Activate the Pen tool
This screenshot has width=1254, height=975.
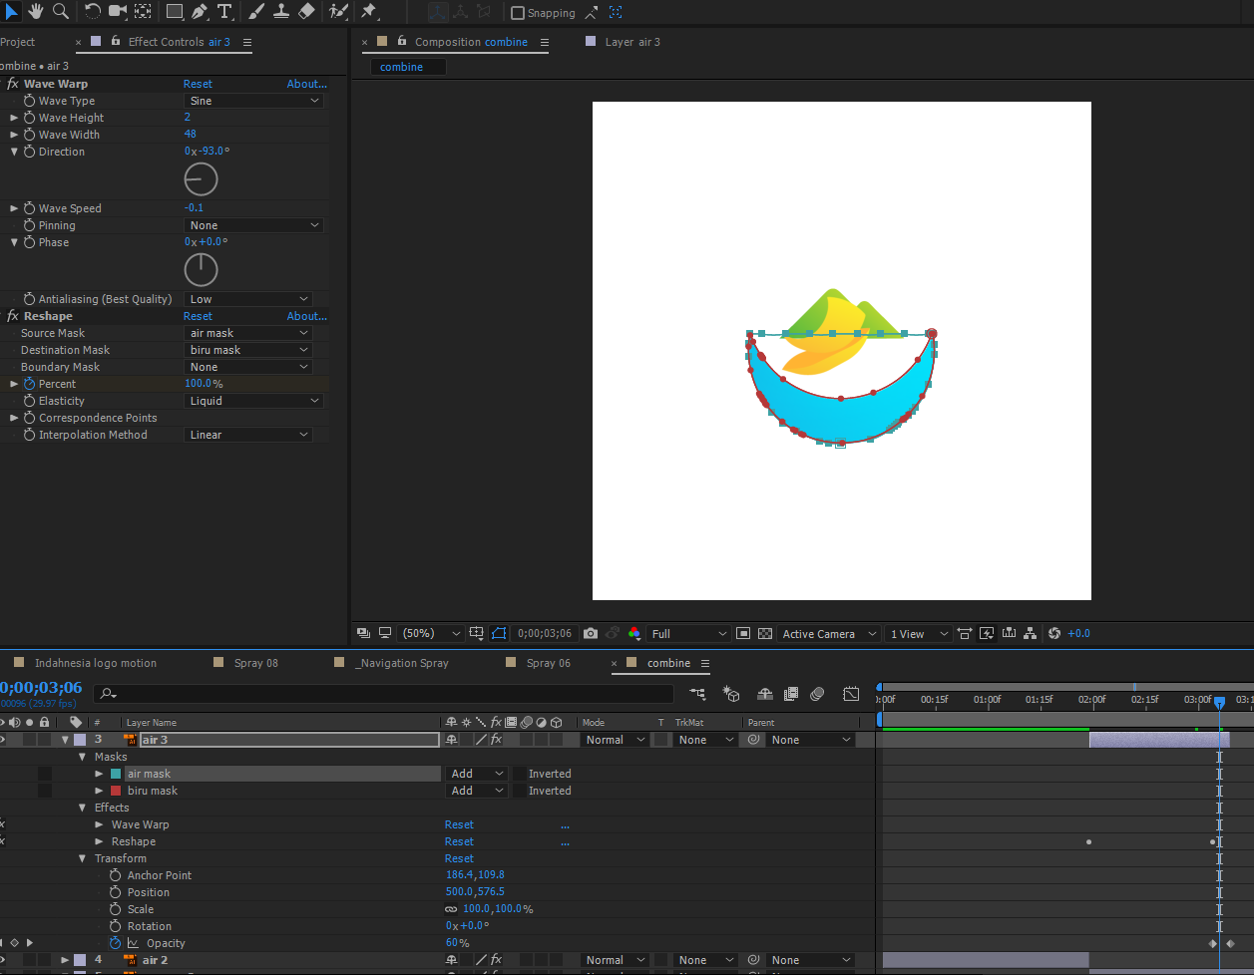pos(199,12)
